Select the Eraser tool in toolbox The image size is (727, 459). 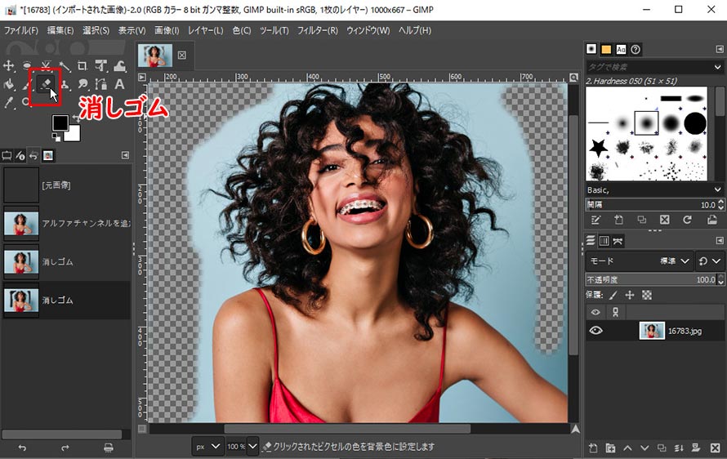coord(46,83)
